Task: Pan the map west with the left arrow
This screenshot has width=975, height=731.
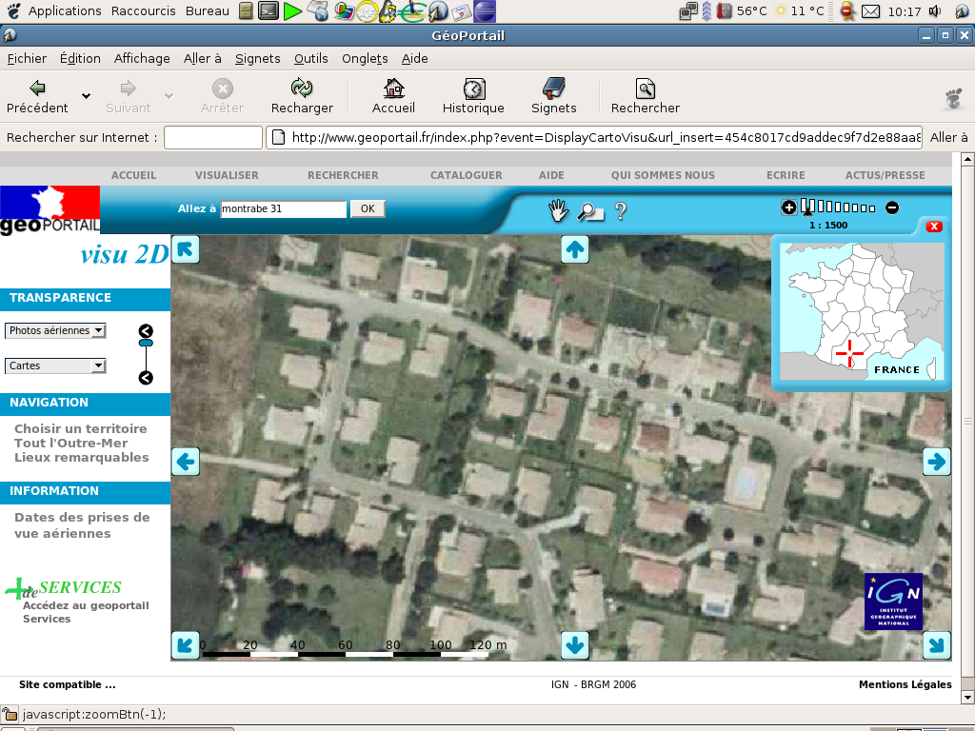Action: click(x=186, y=462)
